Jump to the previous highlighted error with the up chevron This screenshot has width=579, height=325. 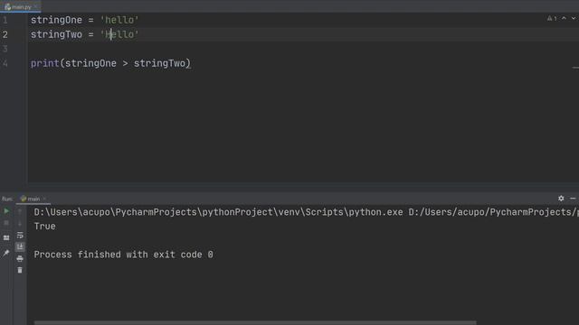pos(564,18)
